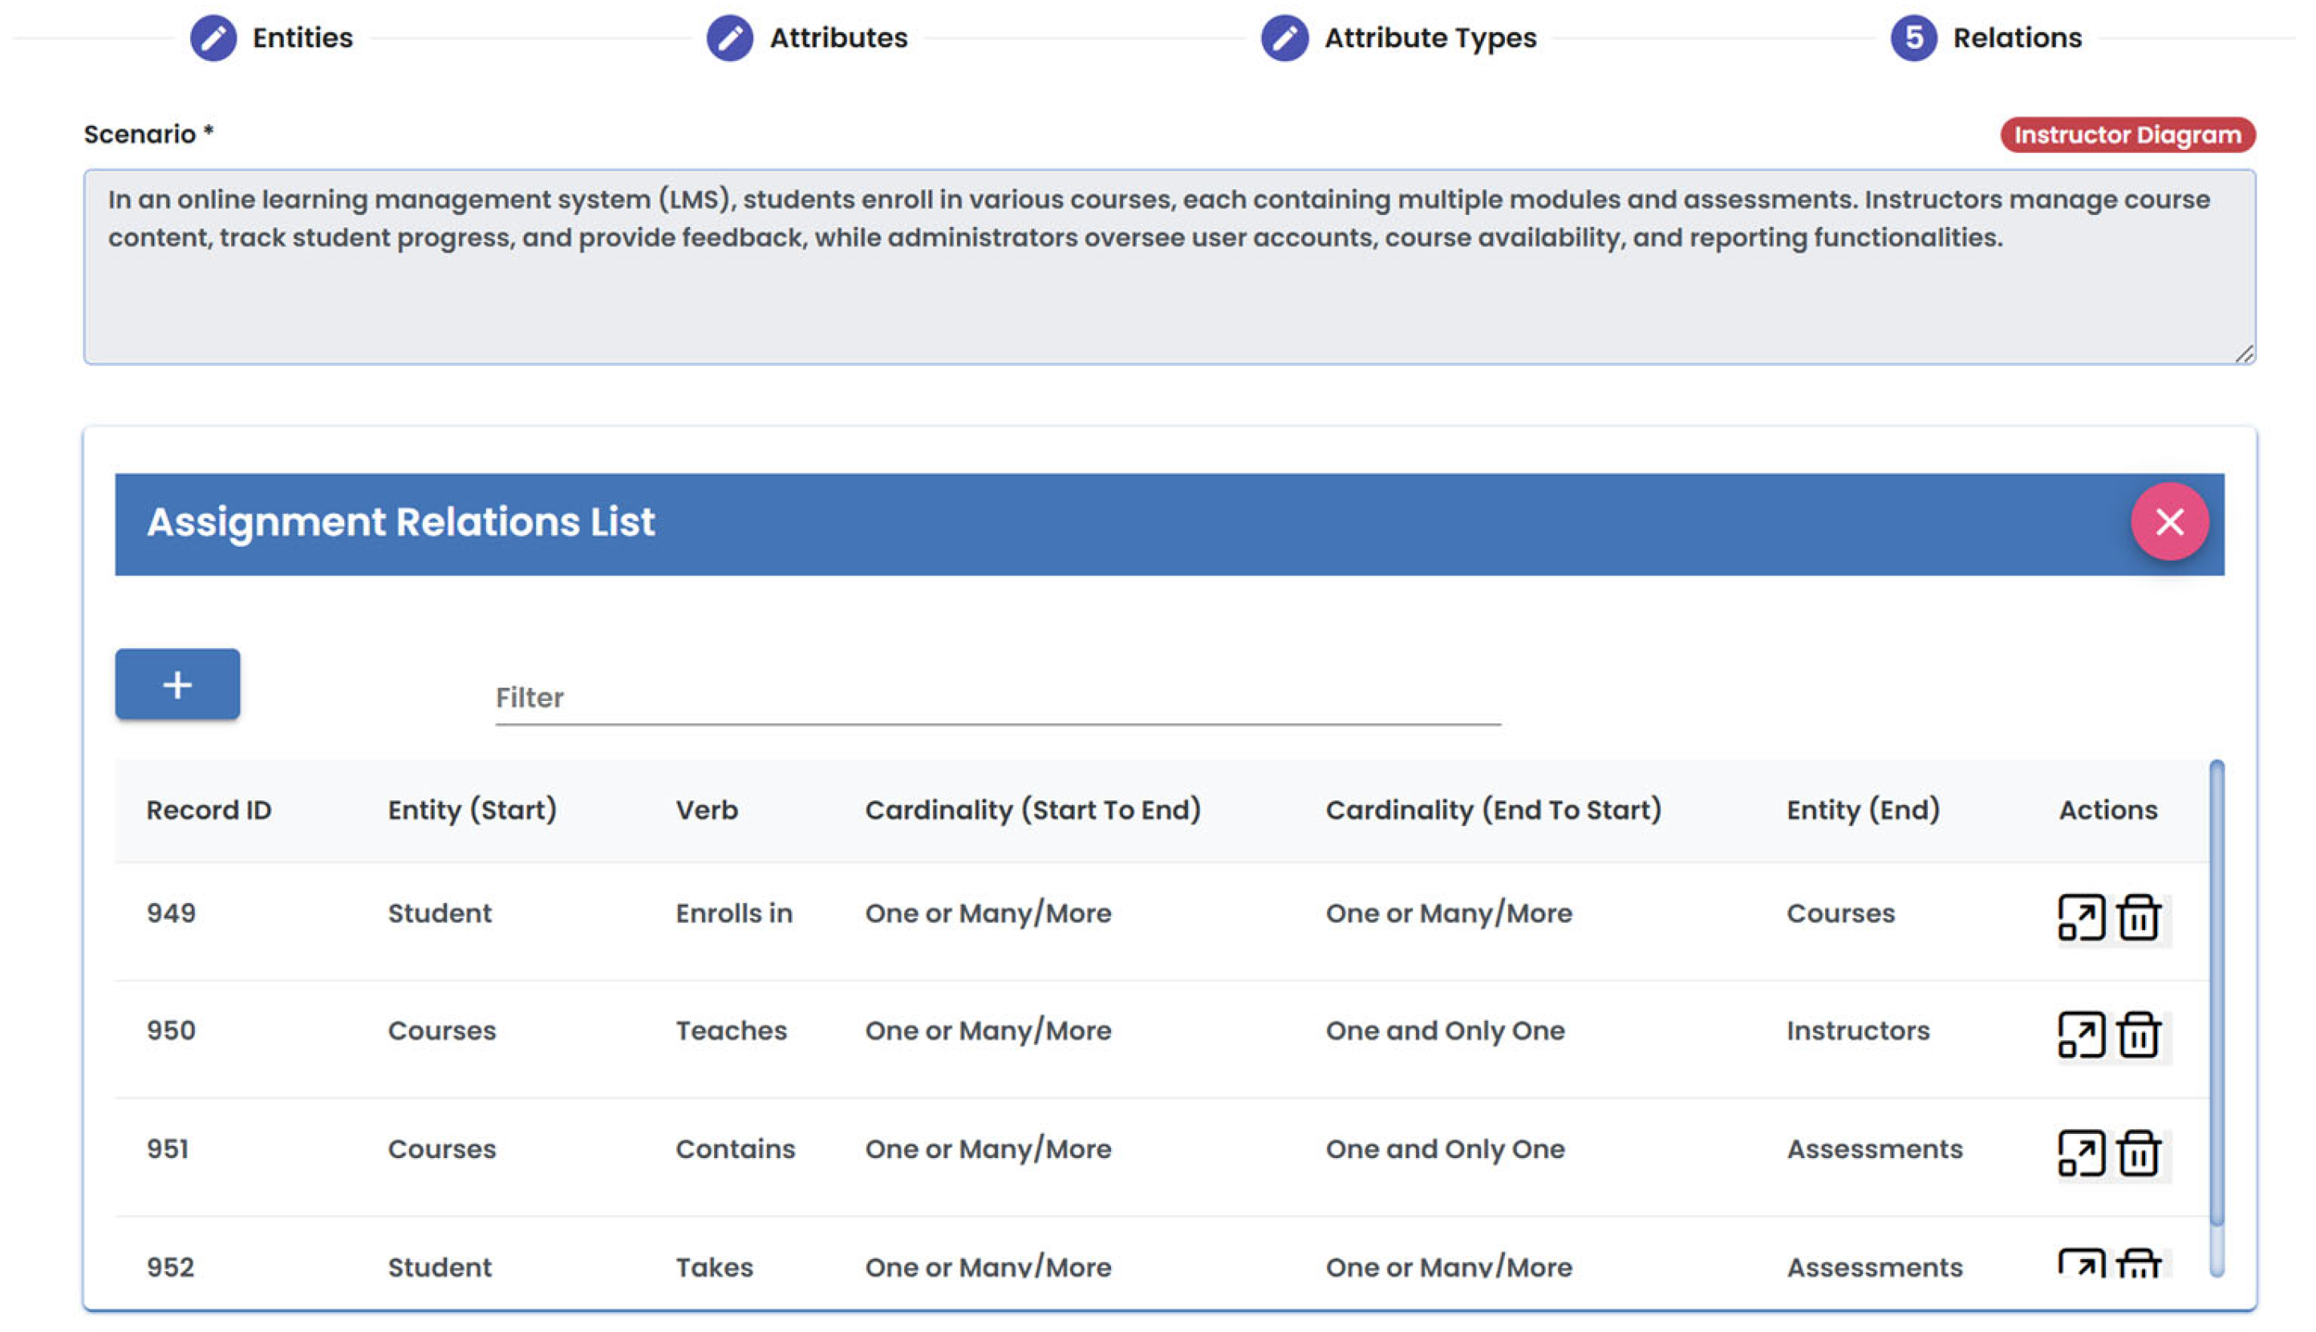Go to the Relations step 5
Screen dimensions: 2316x1332
[1912, 38]
